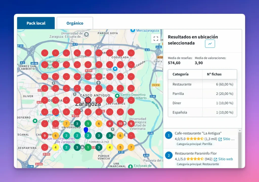Switch to the Orgánico tab
Image resolution: width=259 pixels, height=182 pixels.
point(75,23)
